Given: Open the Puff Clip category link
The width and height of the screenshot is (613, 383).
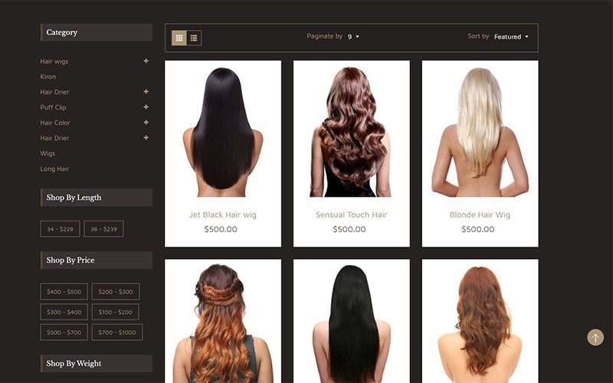Looking at the screenshot, I should tap(53, 107).
